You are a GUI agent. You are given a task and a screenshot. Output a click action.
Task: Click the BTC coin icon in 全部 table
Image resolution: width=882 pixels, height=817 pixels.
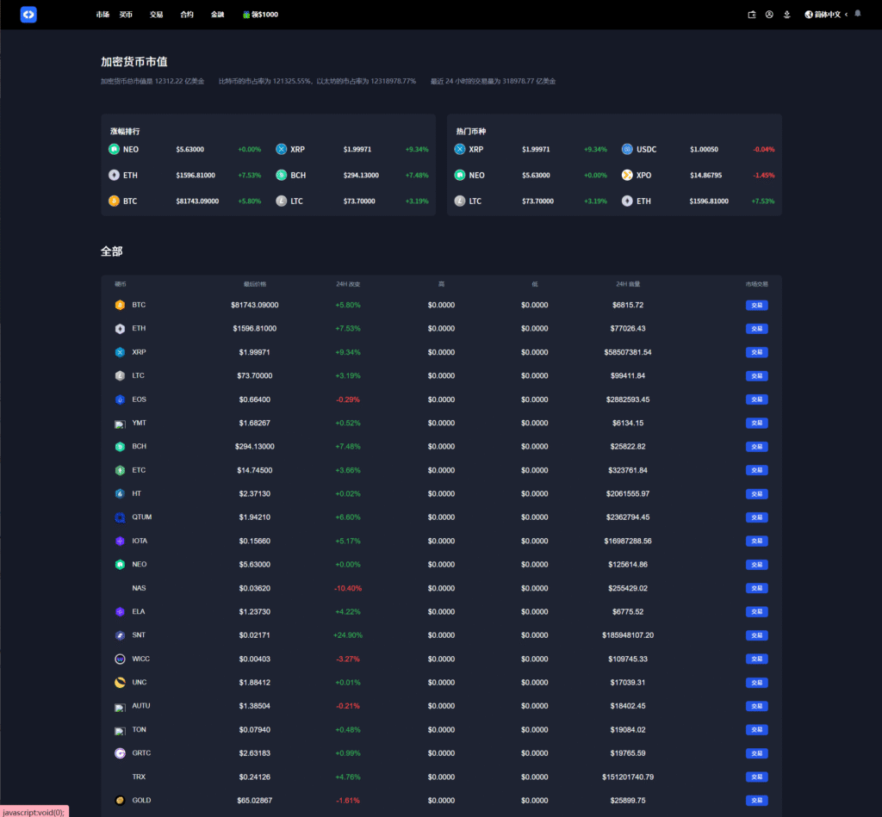pos(120,305)
